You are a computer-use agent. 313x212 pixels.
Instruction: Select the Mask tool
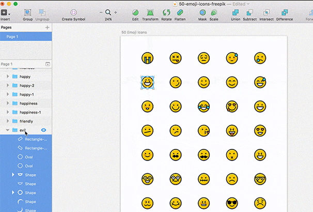click(x=202, y=12)
